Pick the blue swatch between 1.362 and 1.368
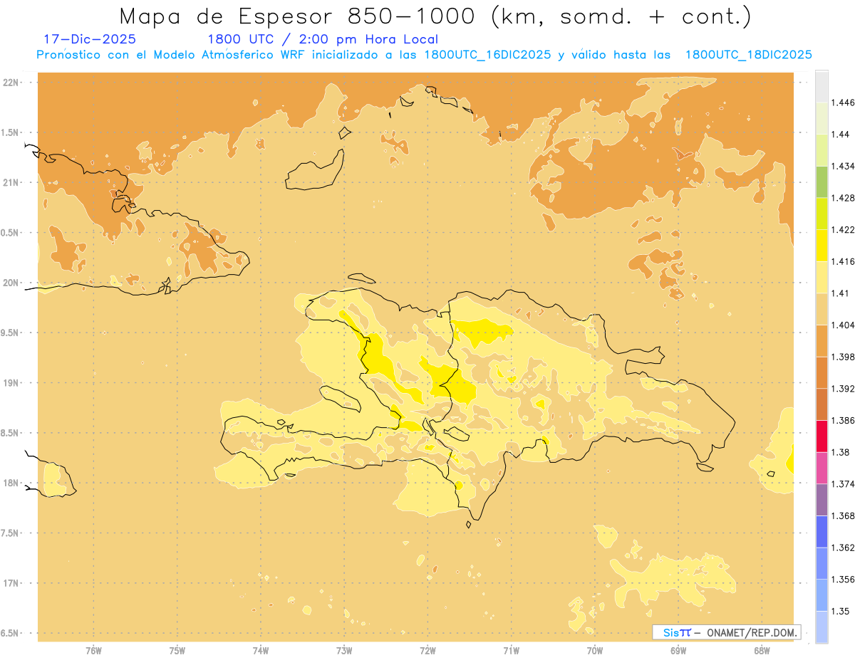855x660 pixels. pyautogui.click(x=822, y=532)
